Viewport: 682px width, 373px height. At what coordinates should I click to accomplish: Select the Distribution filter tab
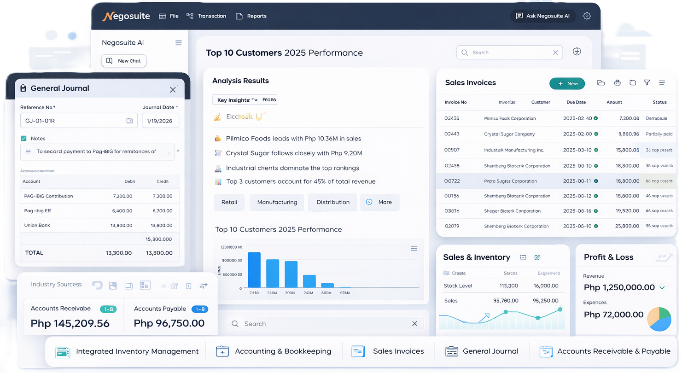click(332, 202)
